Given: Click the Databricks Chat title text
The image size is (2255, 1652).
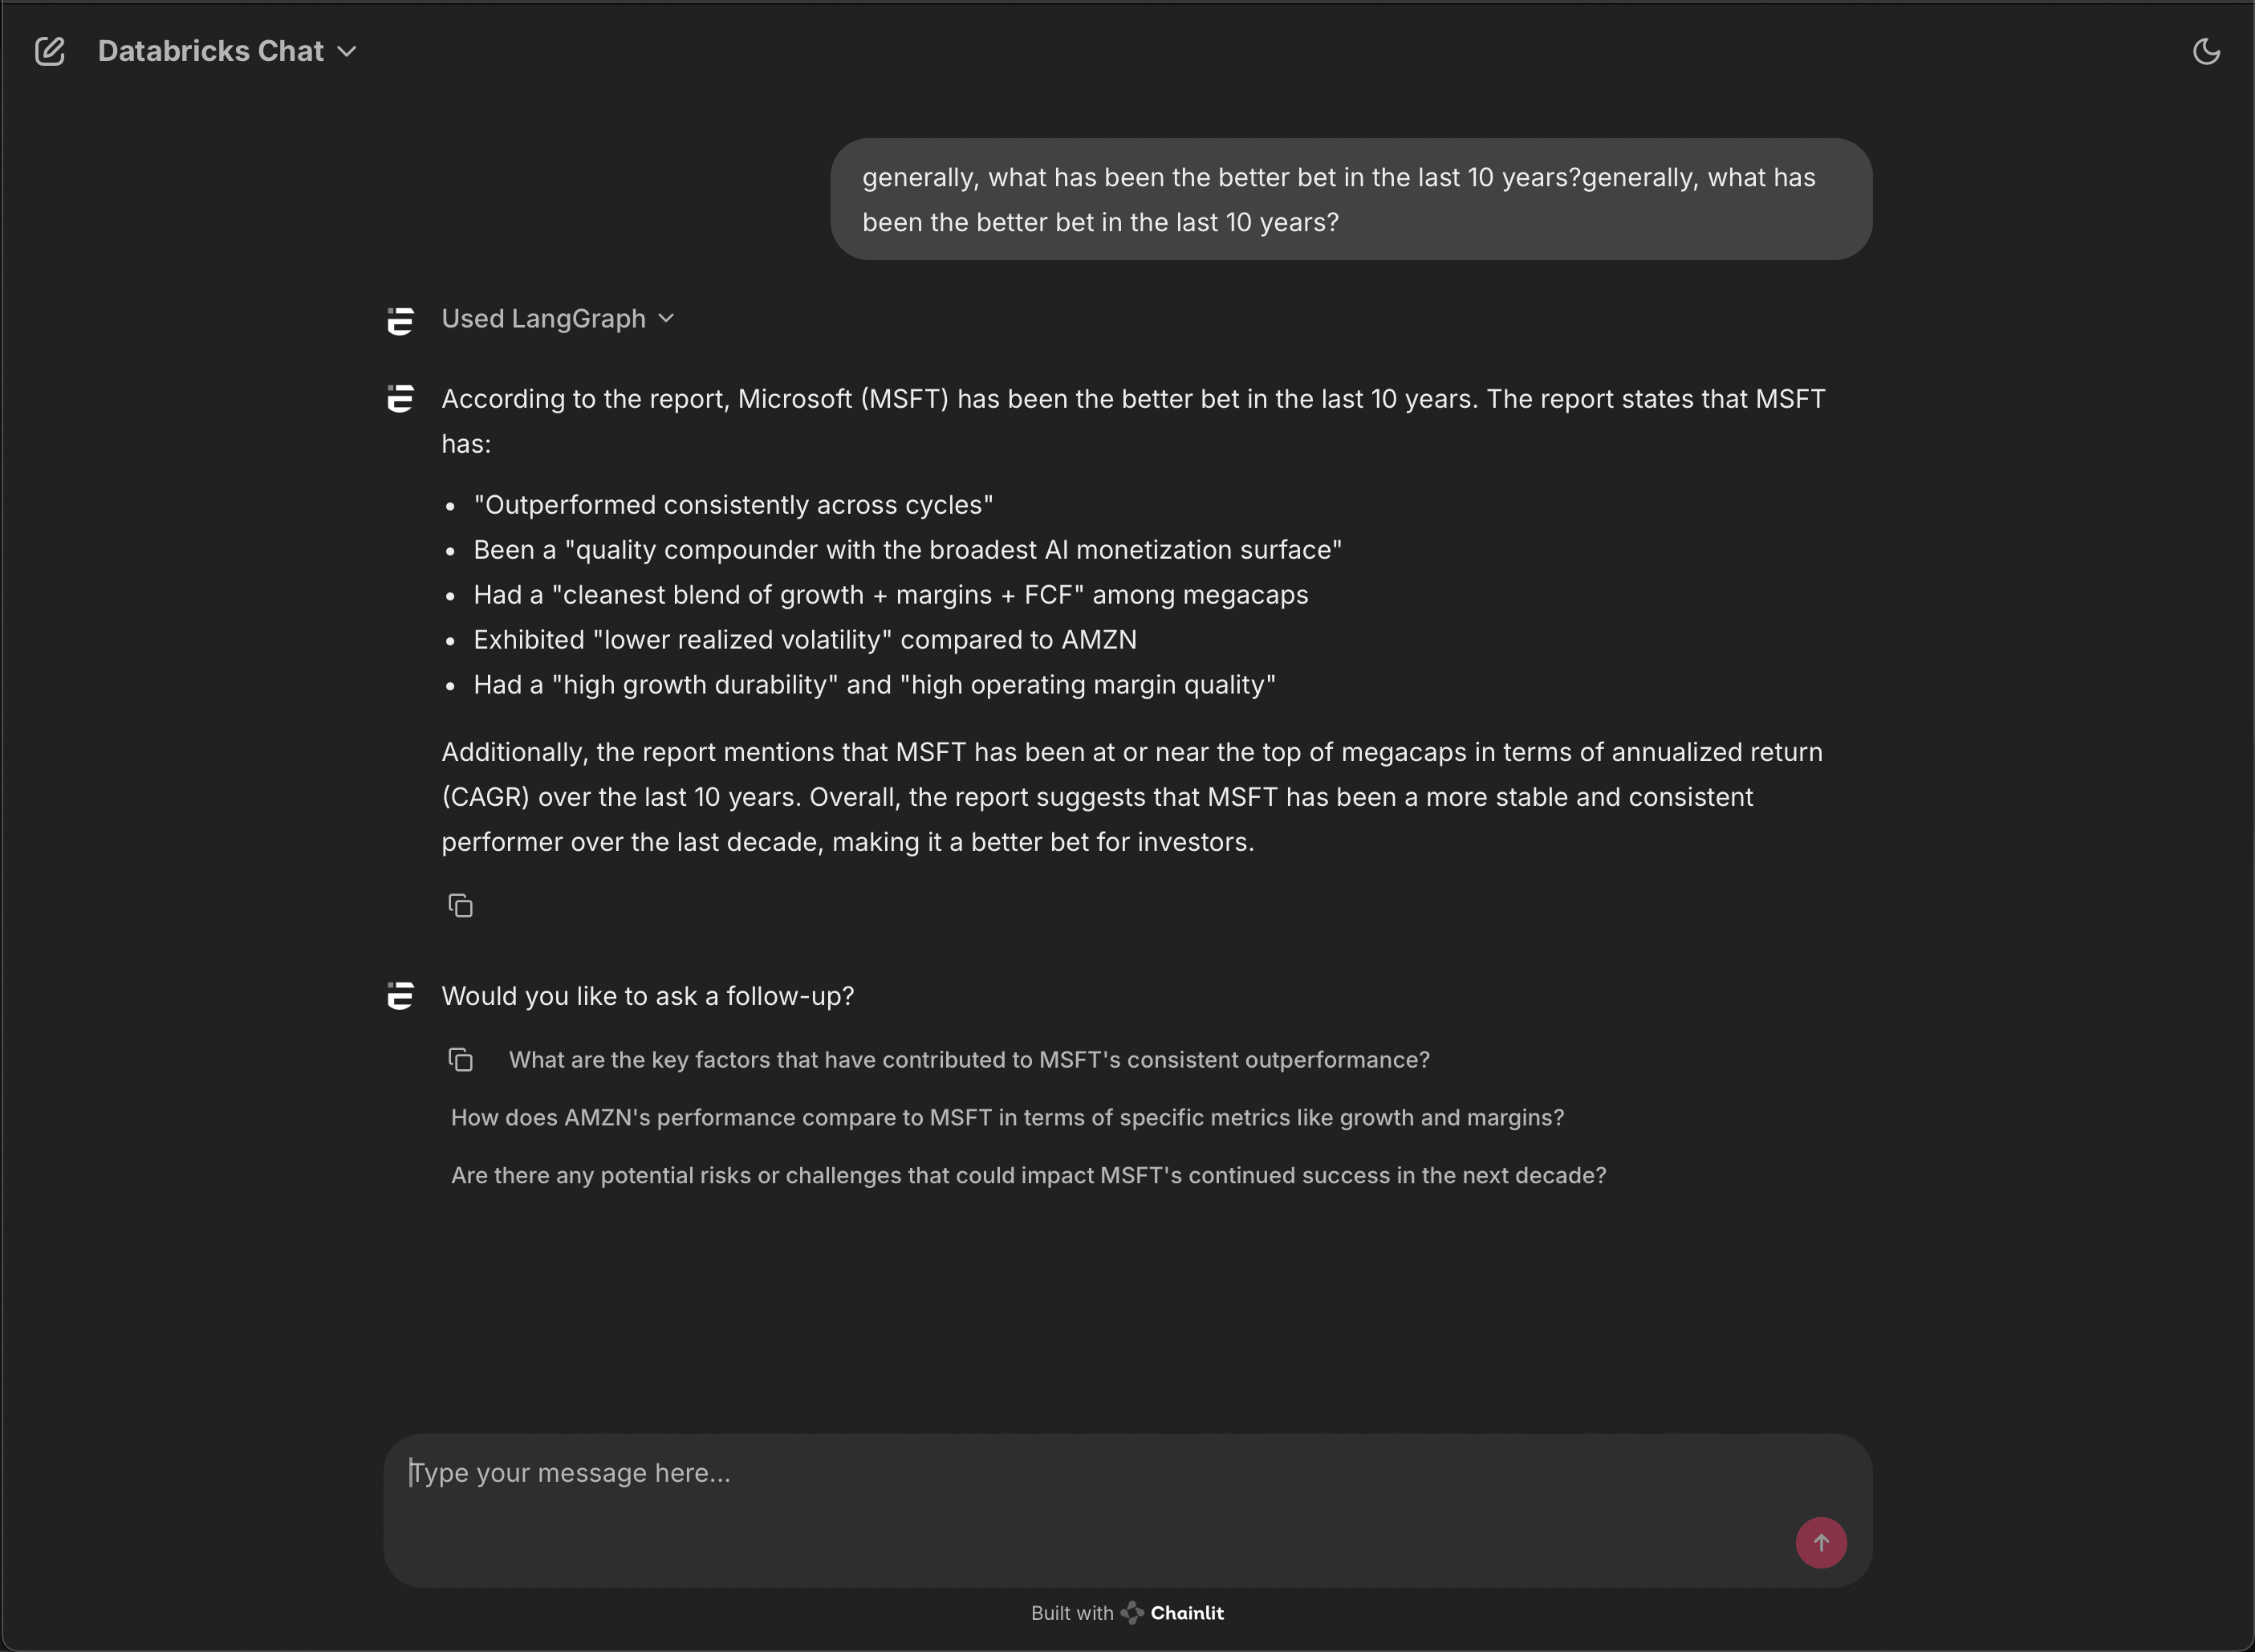Looking at the screenshot, I should pyautogui.click(x=211, y=52).
